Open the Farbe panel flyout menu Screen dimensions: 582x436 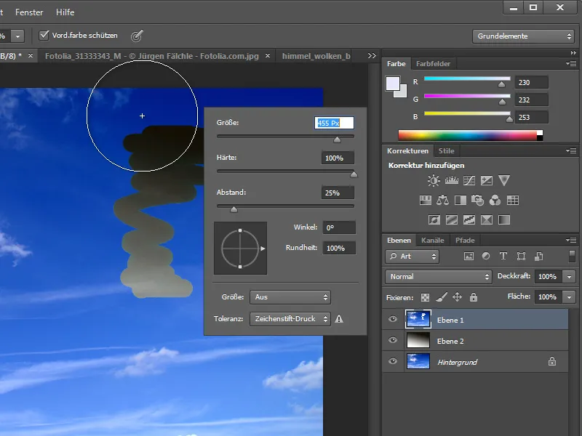coord(571,64)
